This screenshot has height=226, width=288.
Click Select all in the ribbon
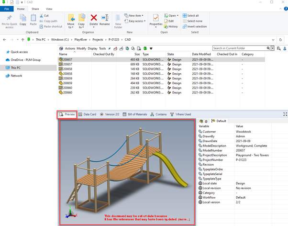(x=191, y=16)
